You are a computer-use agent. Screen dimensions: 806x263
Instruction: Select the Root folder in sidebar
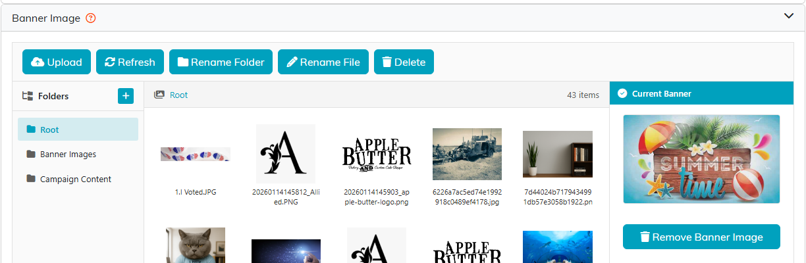pos(78,130)
